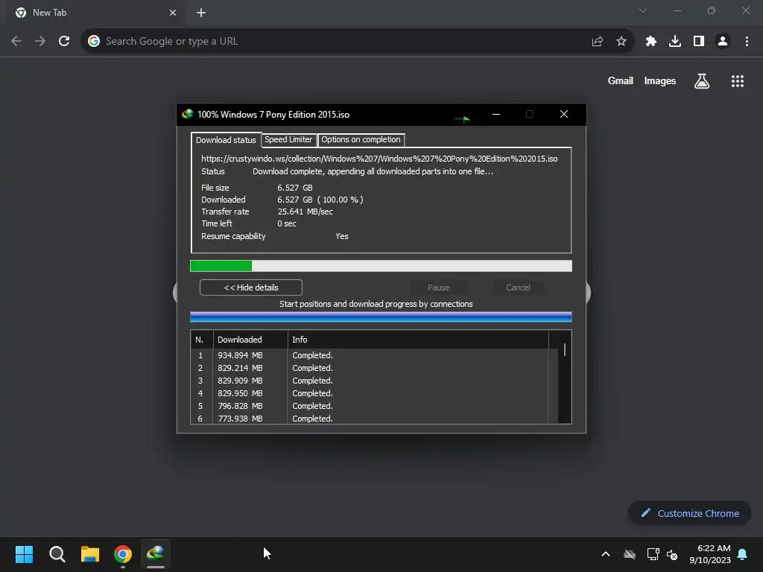Click the crustywindo.ws download URL text

[379, 159]
